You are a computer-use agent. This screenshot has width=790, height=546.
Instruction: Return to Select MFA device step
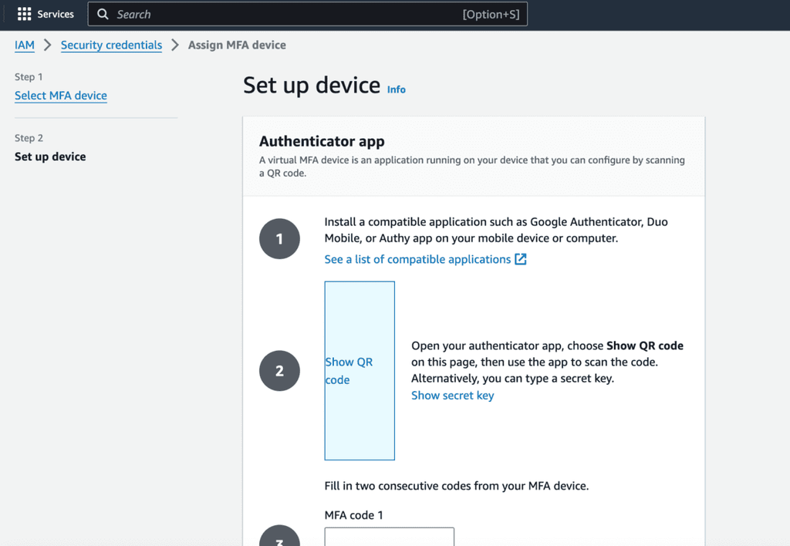[61, 95]
